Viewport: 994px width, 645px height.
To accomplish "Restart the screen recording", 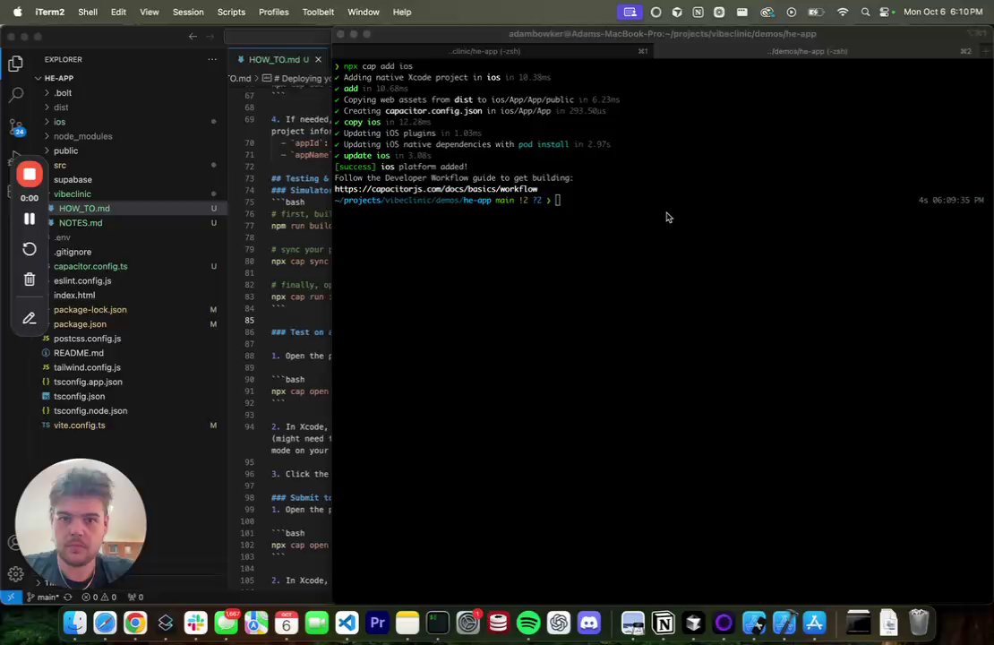I will 30,249.
